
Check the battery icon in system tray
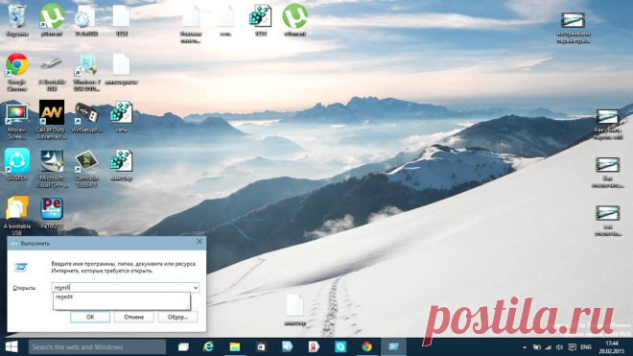[536, 347]
